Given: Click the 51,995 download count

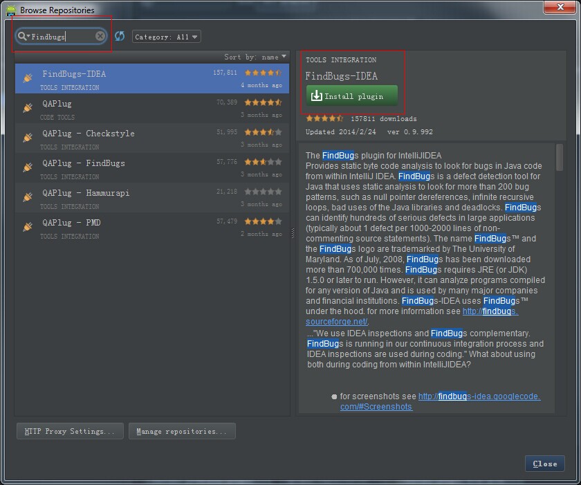Looking at the screenshot, I should [x=227, y=132].
